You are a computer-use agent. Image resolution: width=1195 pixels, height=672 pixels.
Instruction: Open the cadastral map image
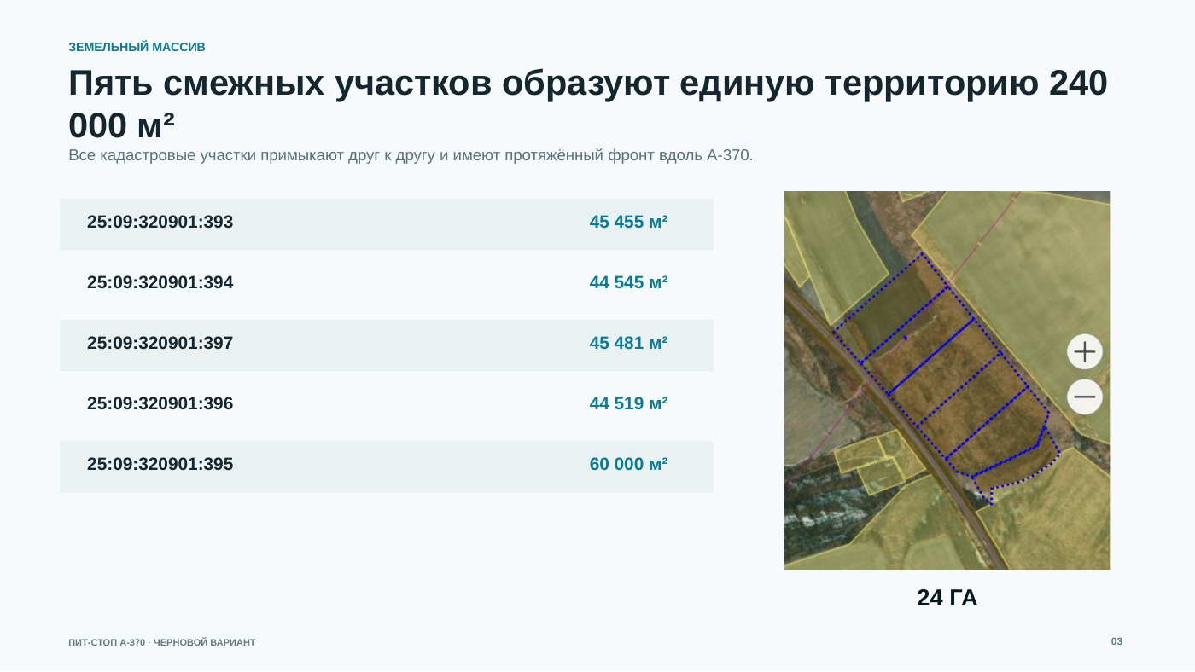pos(947,380)
